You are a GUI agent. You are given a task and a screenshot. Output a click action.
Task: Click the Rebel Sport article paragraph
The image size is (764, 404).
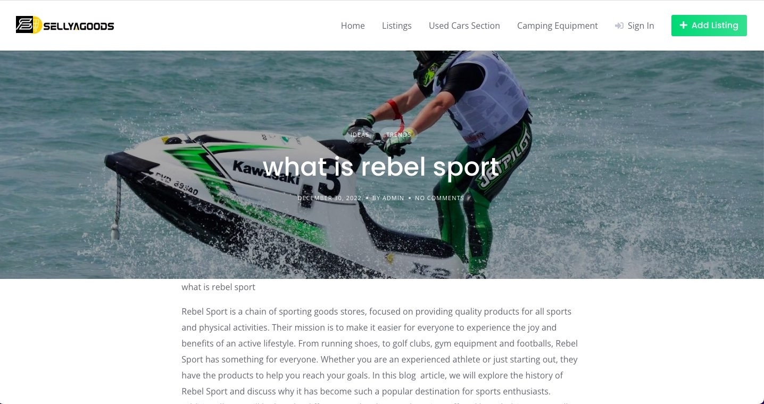click(380, 351)
